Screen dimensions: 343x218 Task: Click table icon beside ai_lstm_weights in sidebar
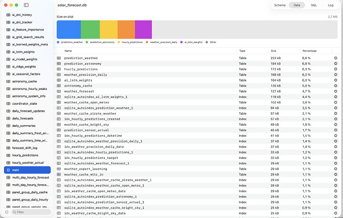pos(8,52)
